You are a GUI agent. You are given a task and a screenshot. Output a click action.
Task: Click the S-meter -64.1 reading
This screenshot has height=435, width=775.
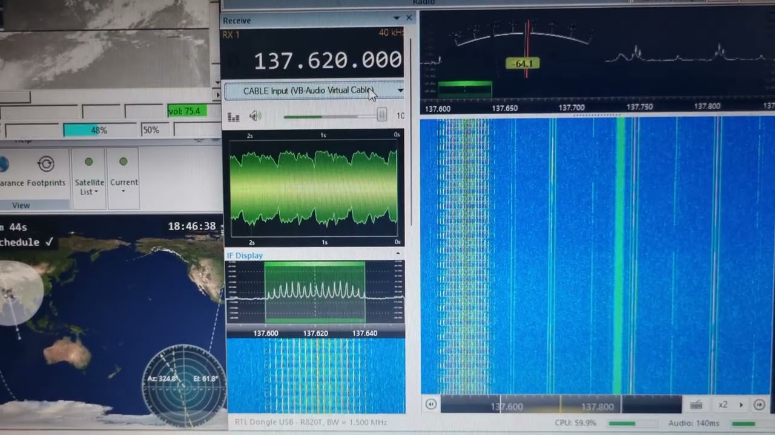(522, 63)
